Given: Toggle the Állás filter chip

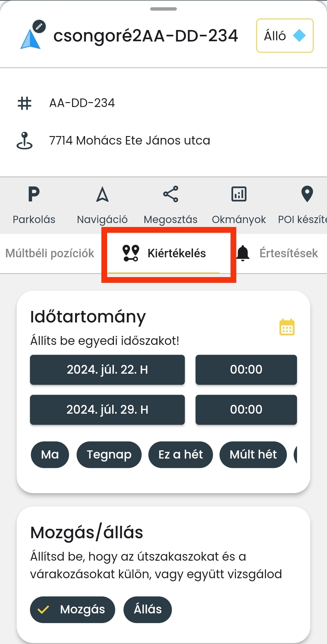Looking at the screenshot, I should (148, 609).
